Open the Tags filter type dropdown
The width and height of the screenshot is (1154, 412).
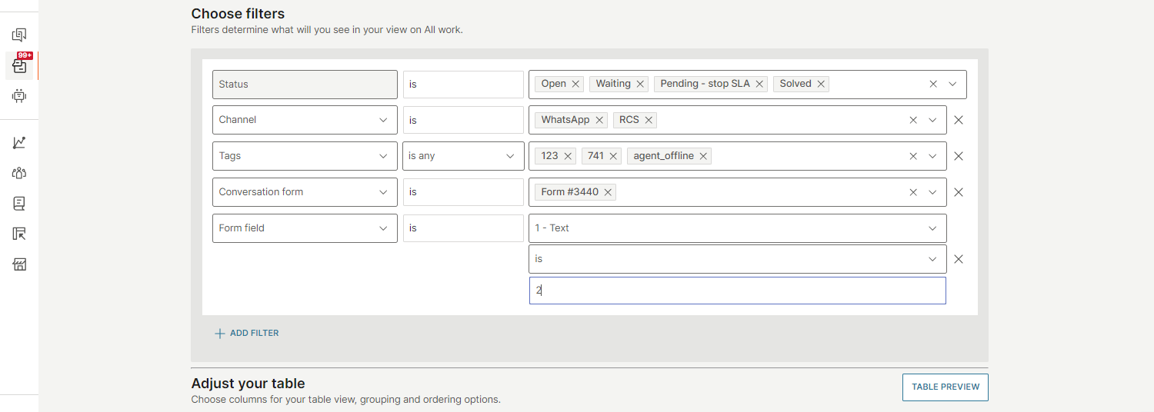(305, 156)
